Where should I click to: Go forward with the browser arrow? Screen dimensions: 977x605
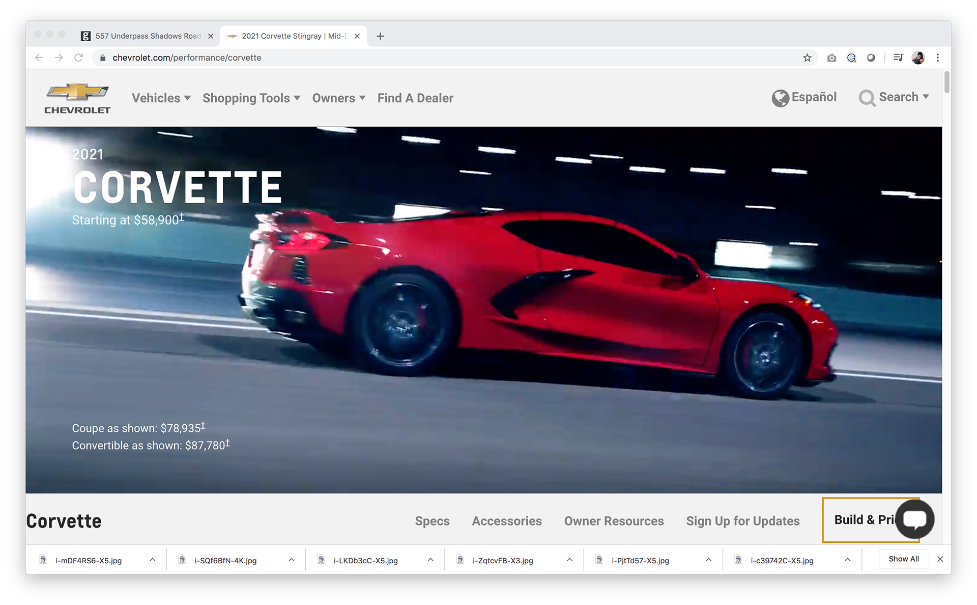click(59, 58)
